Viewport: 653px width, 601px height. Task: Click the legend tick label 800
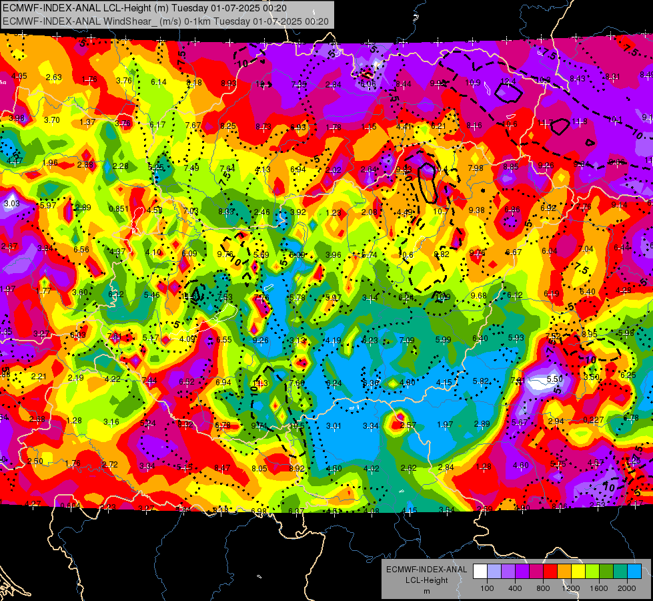tap(543, 588)
